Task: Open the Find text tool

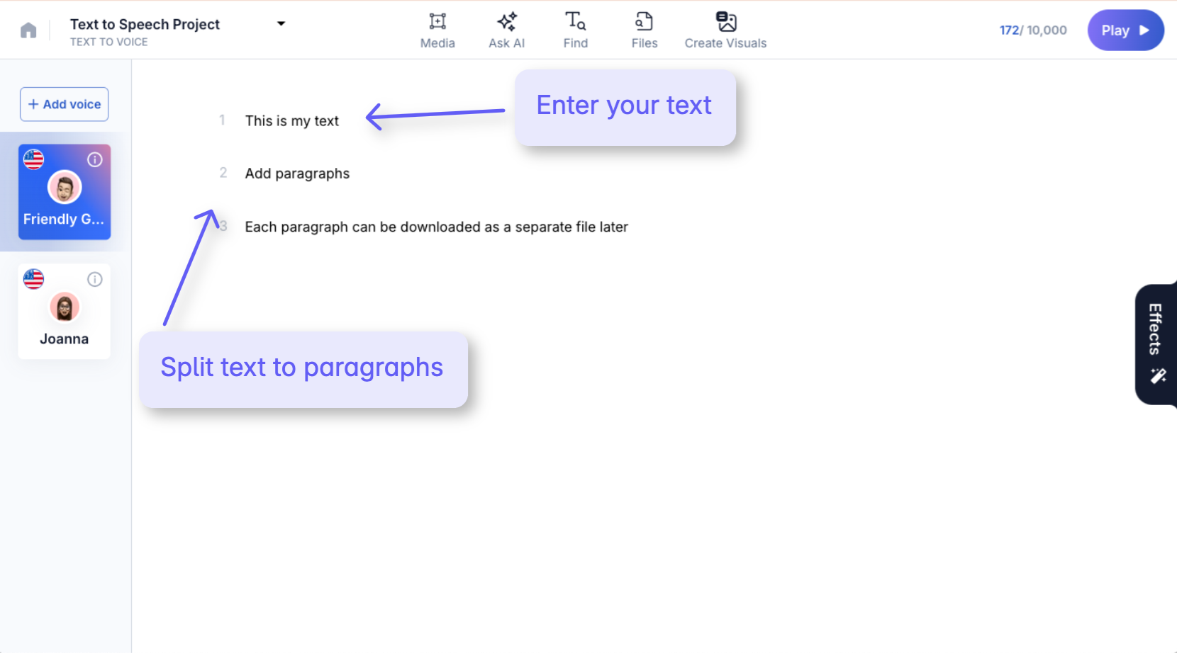Action: (x=575, y=30)
